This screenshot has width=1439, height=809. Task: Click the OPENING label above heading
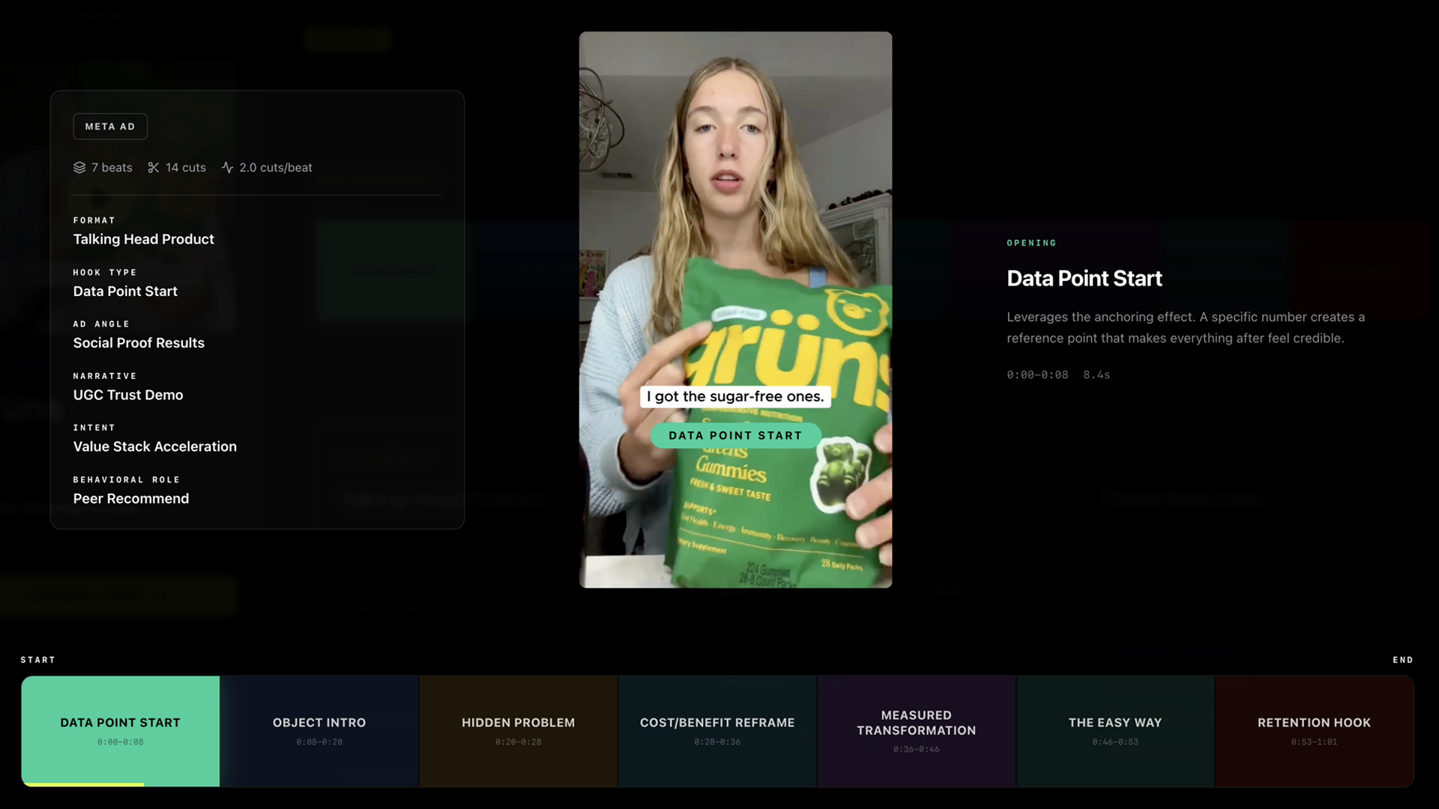pyautogui.click(x=1031, y=243)
